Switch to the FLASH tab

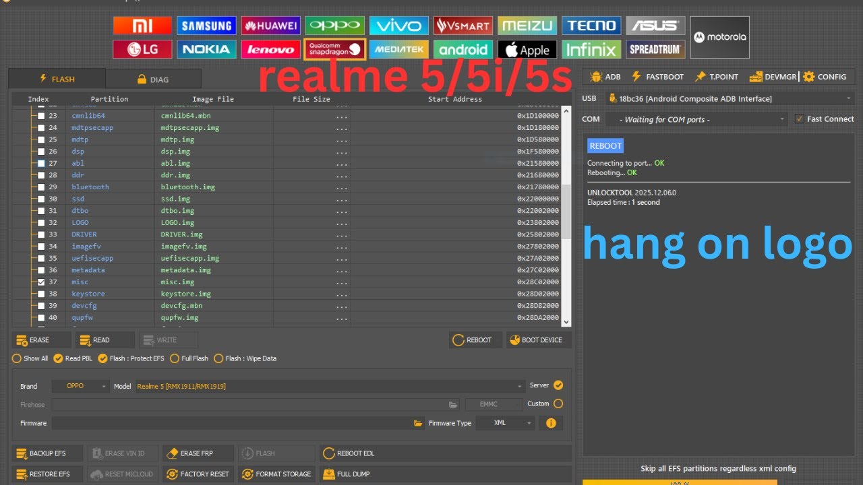[57, 79]
